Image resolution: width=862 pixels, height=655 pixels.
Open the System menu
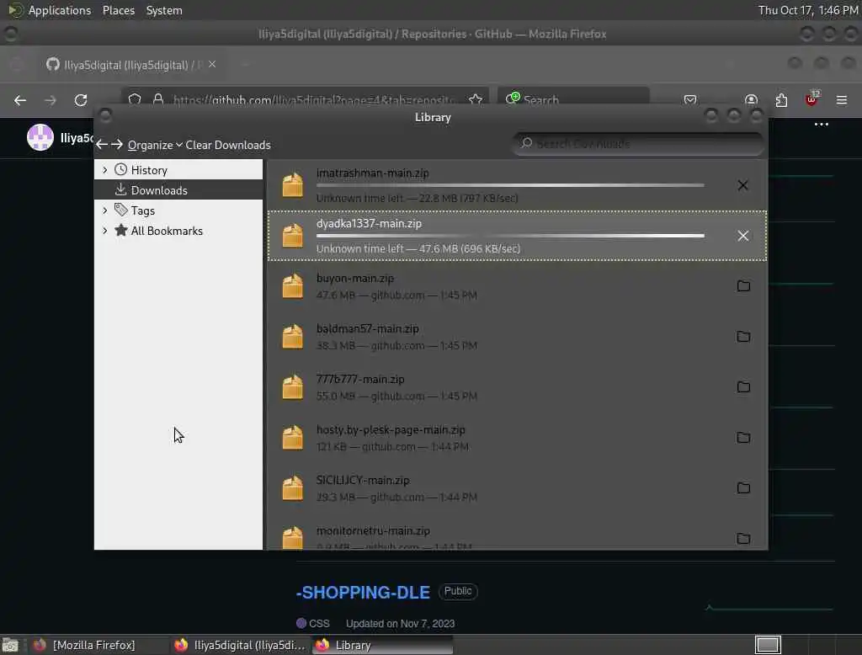click(x=164, y=10)
